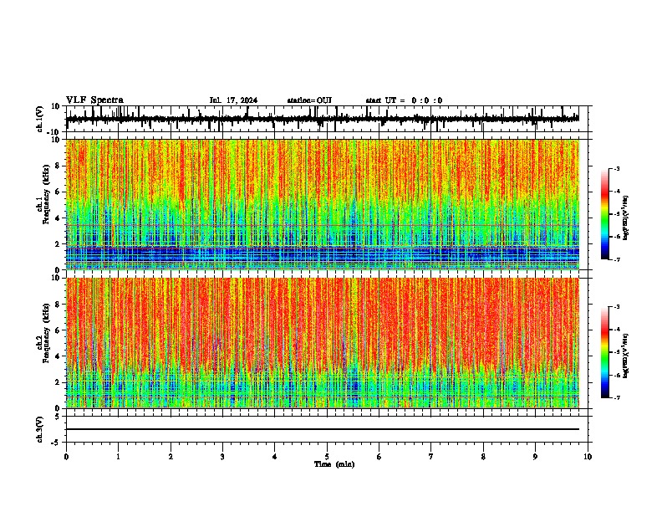Click the "ch.1(V)" waveform axis label
This screenshot has height=512, width=662.
pos(40,119)
